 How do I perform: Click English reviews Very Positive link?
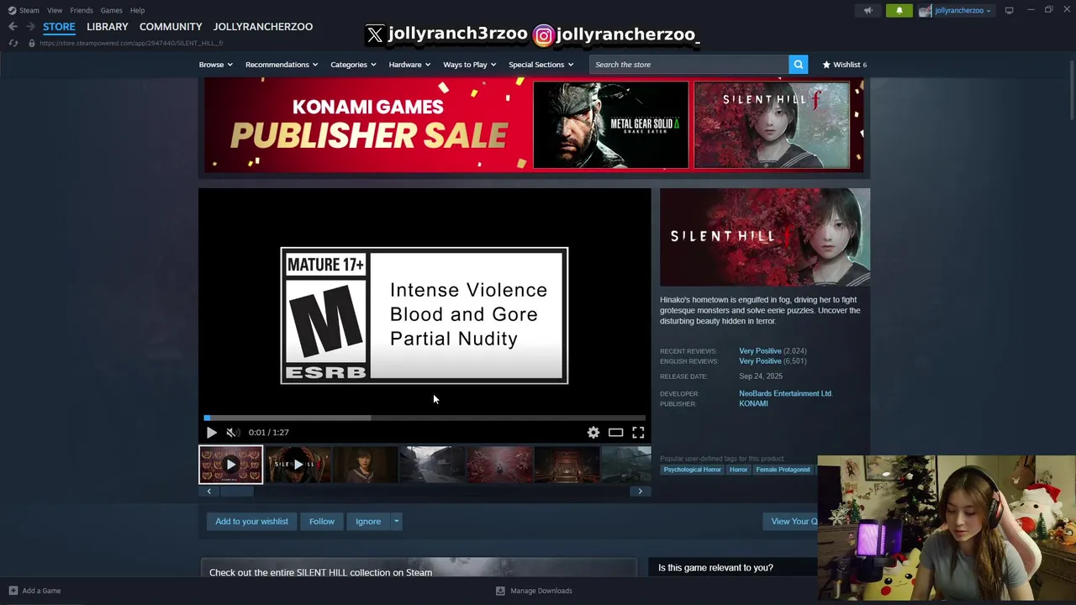pos(760,361)
